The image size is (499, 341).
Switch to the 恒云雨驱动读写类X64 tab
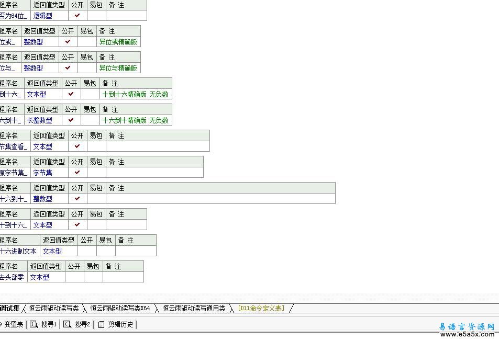point(120,308)
